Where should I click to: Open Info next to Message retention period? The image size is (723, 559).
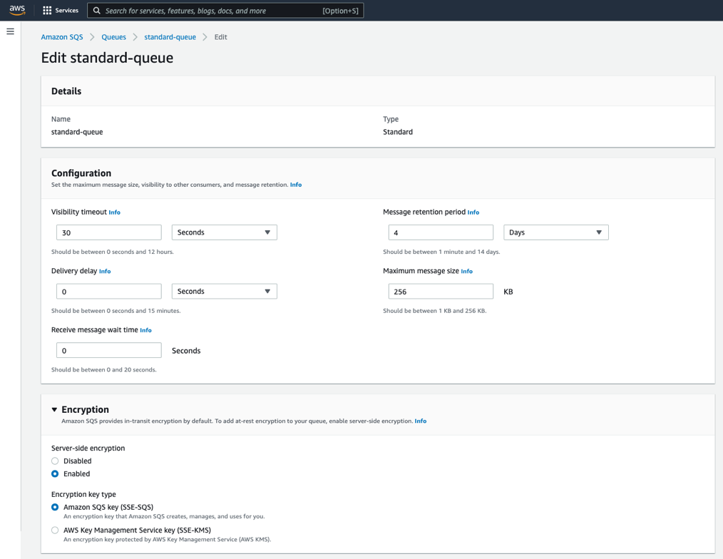(473, 212)
